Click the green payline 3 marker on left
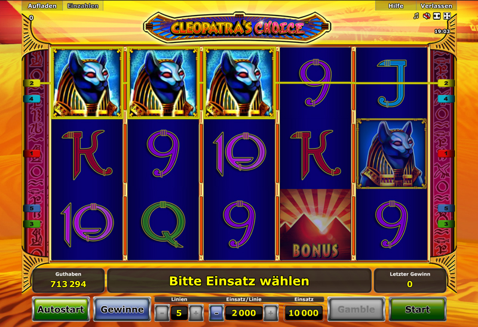The width and height of the screenshot is (478, 327). pos(32,224)
